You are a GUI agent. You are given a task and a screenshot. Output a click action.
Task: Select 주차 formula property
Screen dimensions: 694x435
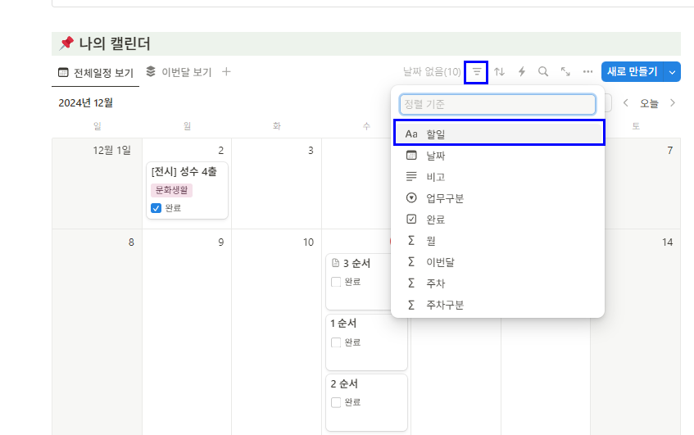coord(498,283)
